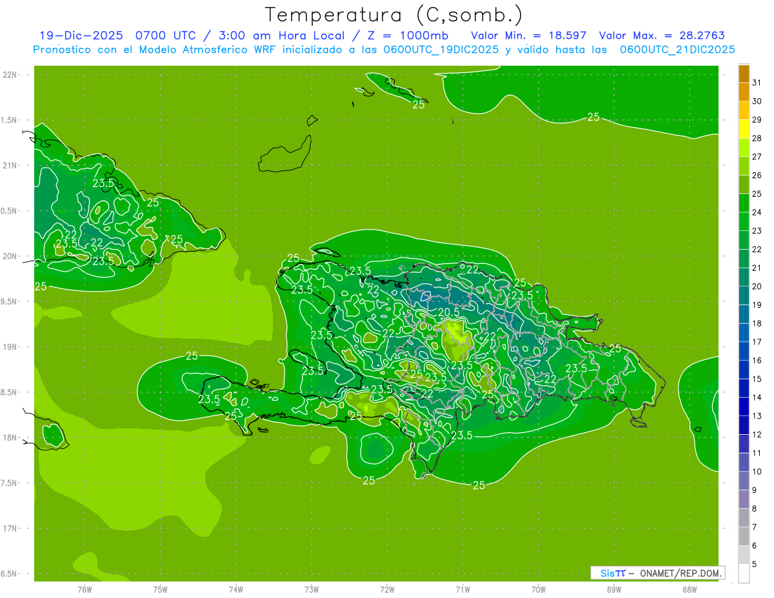Pick the purple swatch above legend value 8
Image resolution: width=774 pixels, height=598 pixels.
coord(744,499)
